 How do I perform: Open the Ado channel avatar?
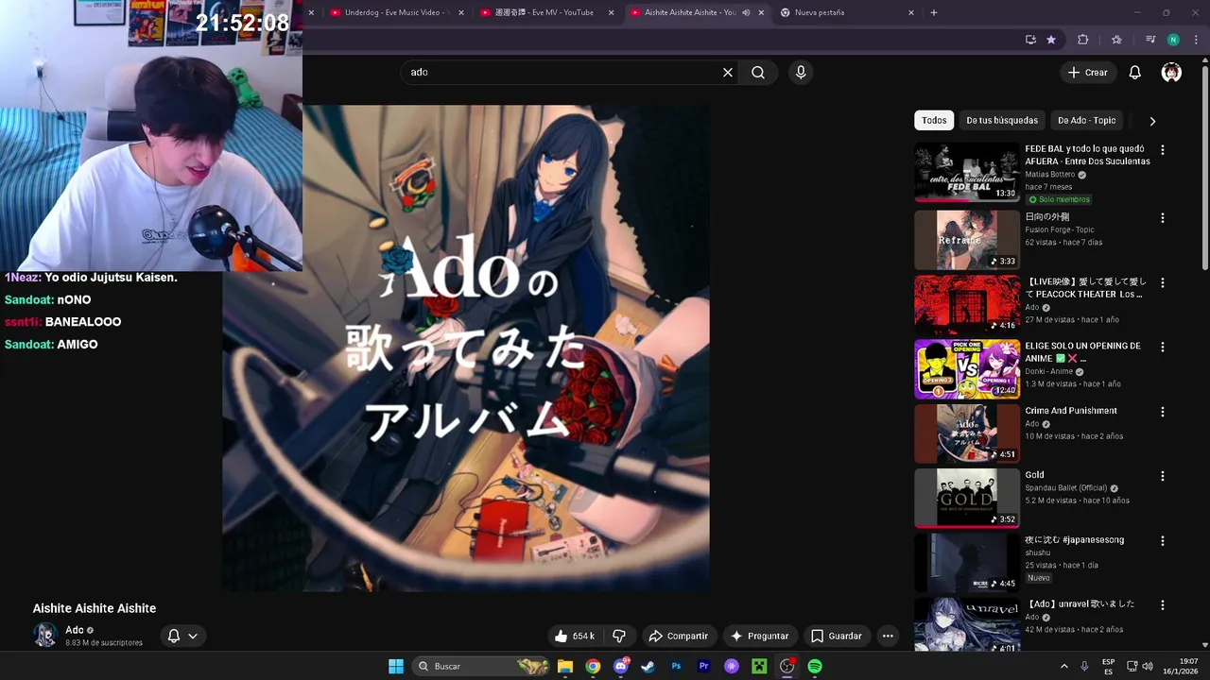45,636
